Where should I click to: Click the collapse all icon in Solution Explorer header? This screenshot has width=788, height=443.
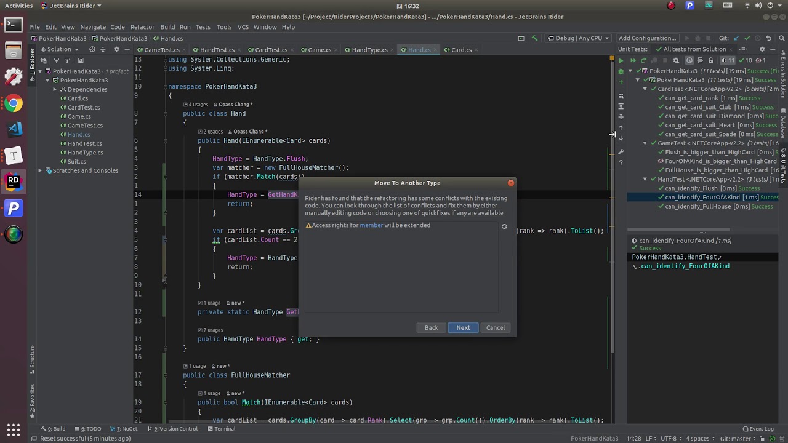click(x=103, y=49)
